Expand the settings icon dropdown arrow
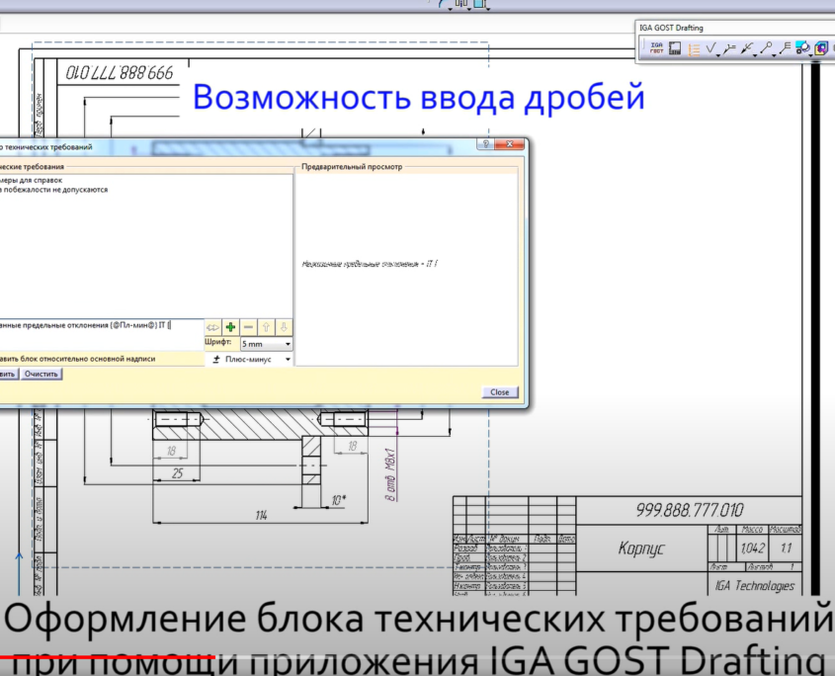The image size is (835, 676). 810,55
